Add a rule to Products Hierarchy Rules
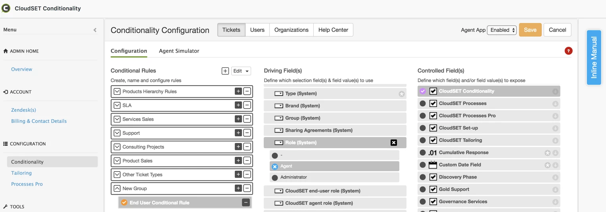606x212 pixels. tap(238, 92)
